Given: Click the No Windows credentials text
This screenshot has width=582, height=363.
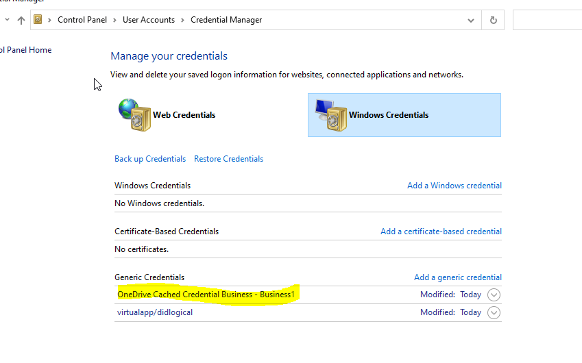Looking at the screenshot, I should (x=159, y=203).
